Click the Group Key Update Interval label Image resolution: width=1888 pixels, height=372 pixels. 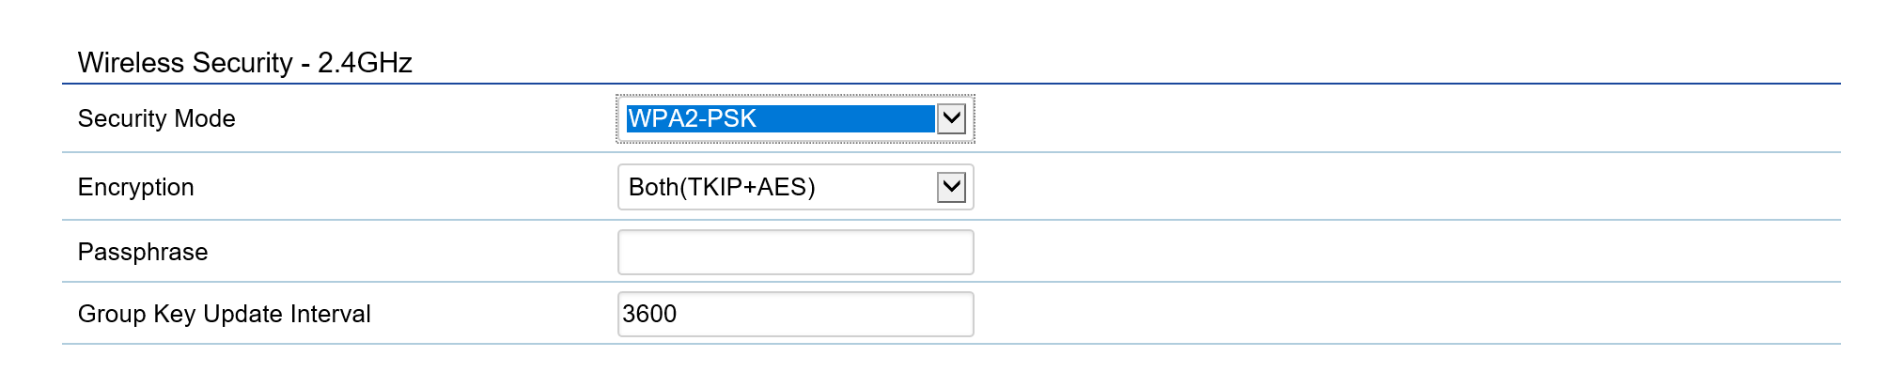(x=224, y=314)
